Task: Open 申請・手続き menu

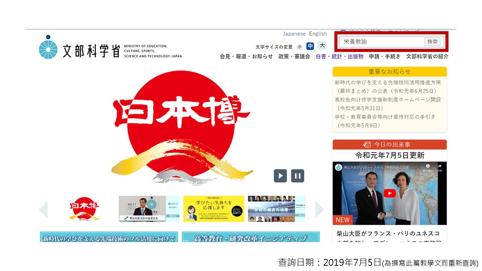Action: coord(385,56)
